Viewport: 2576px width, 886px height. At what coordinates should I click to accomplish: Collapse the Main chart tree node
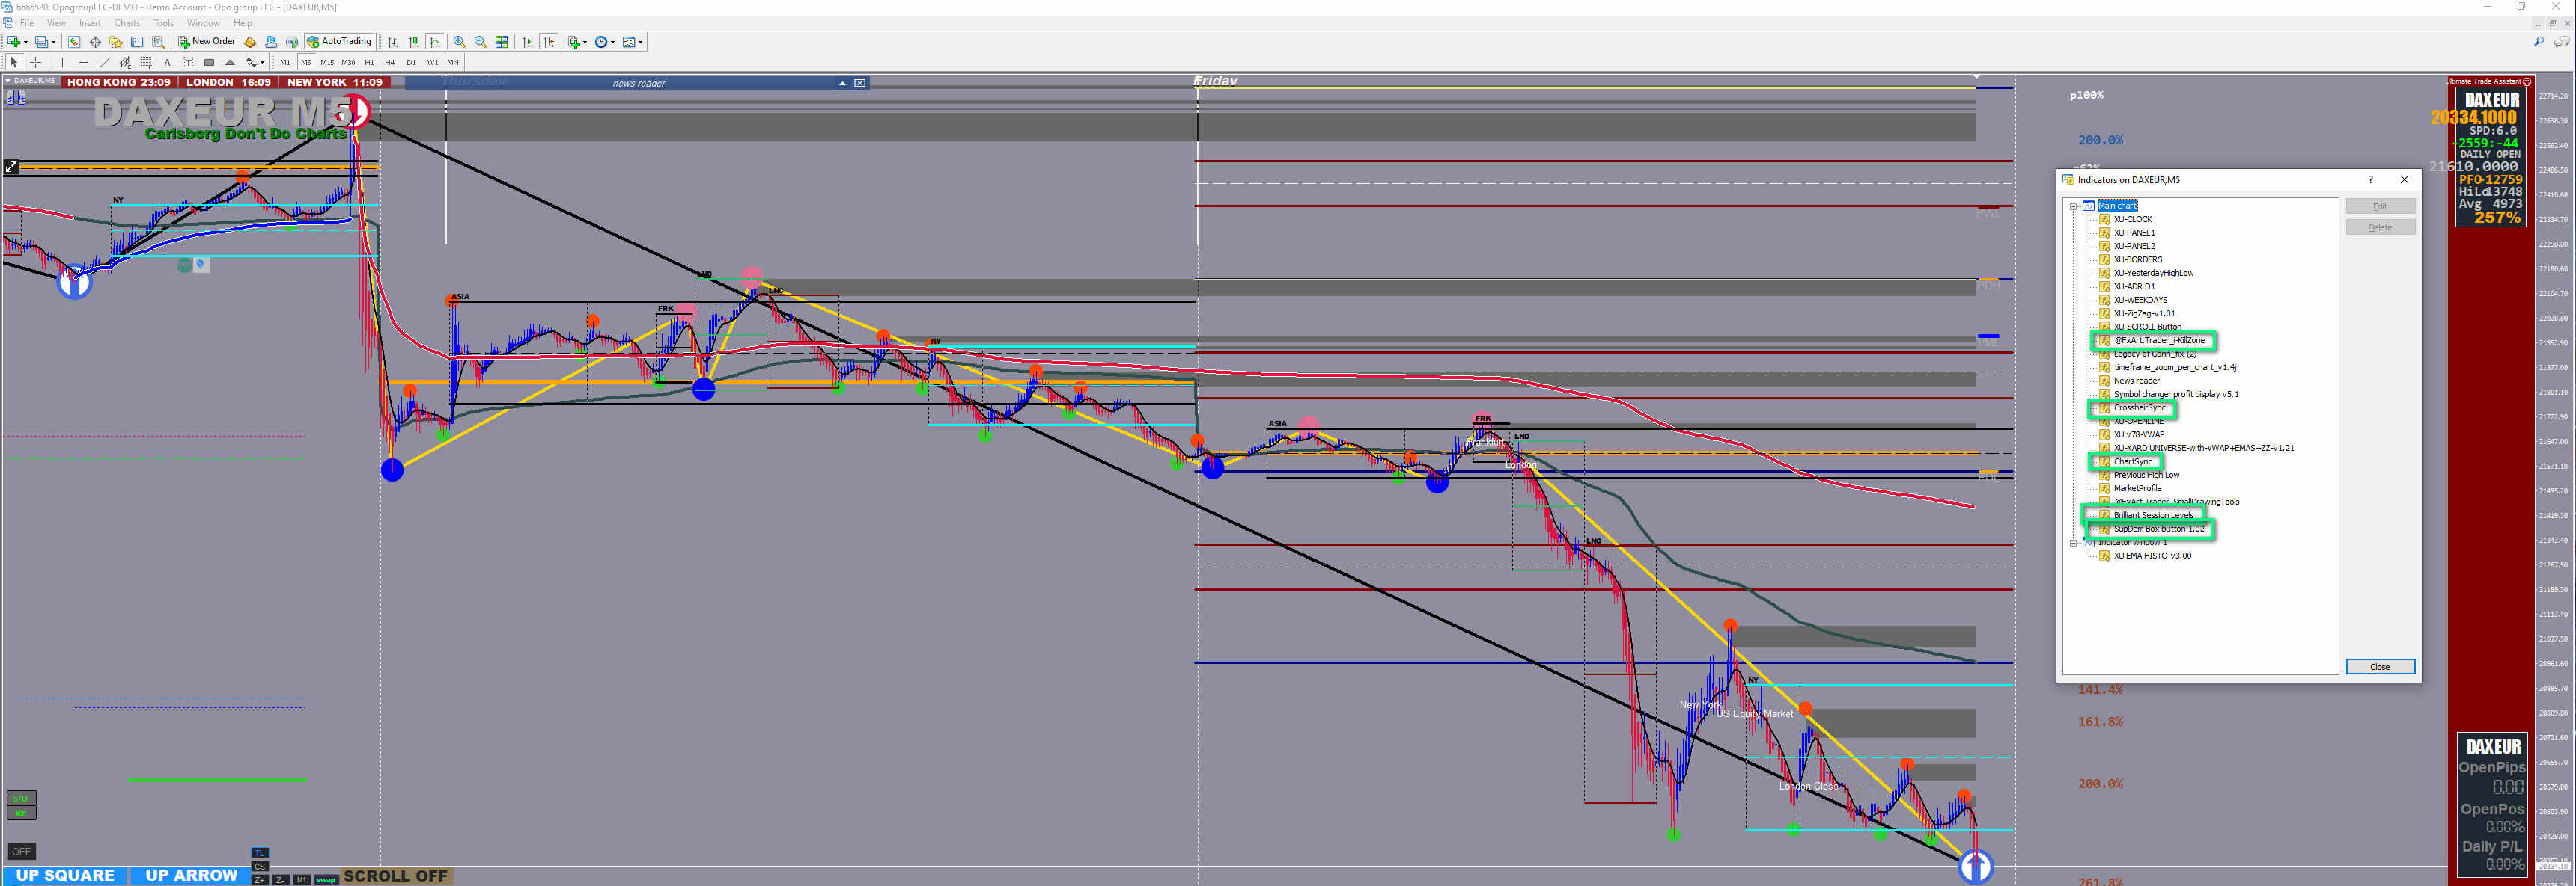tap(2073, 206)
